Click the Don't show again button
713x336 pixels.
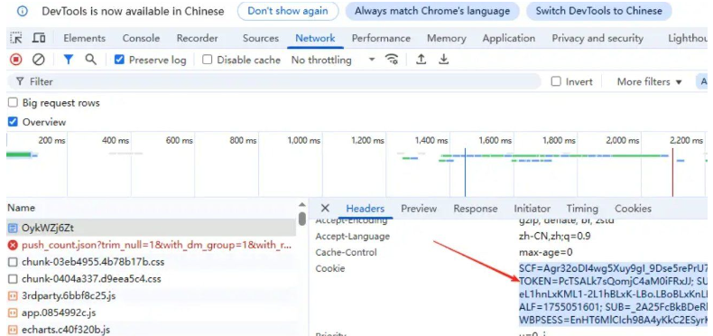point(288,11)
